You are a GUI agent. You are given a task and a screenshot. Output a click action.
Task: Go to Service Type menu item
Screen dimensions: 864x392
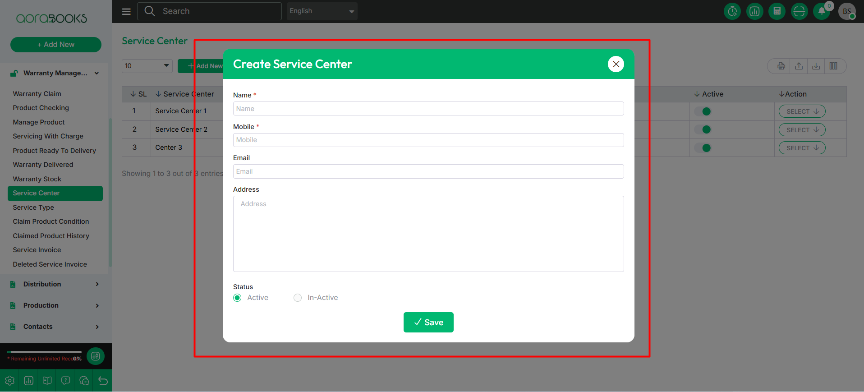pos(33,208)
